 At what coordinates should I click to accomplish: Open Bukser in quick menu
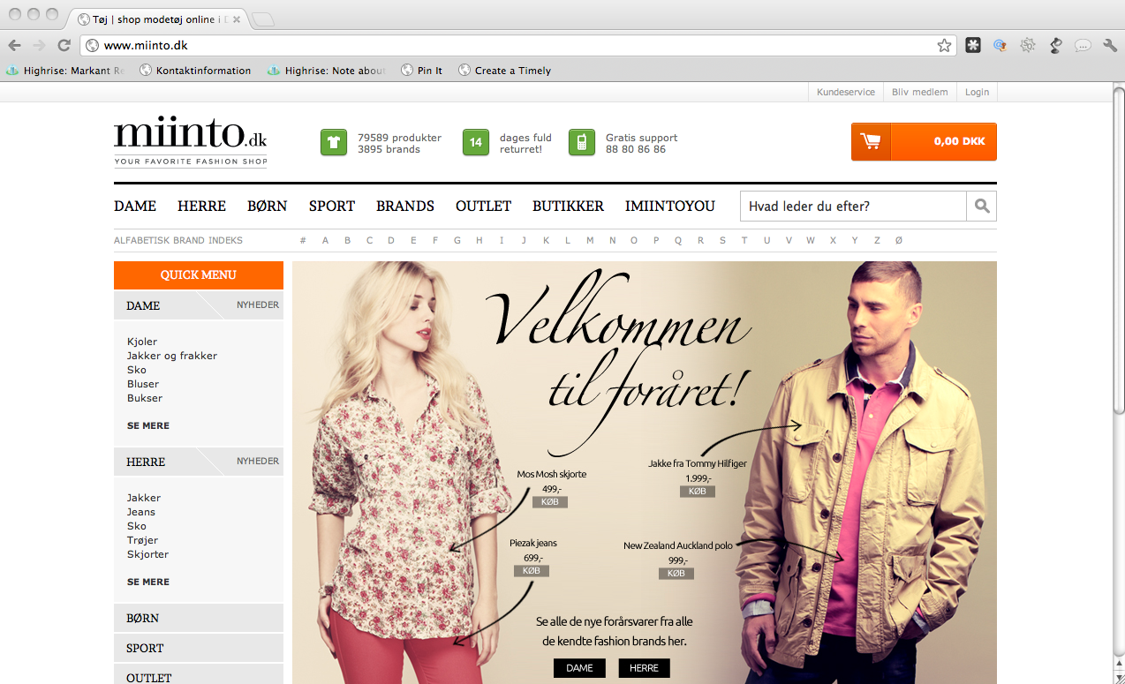click(x=145, y=398)
